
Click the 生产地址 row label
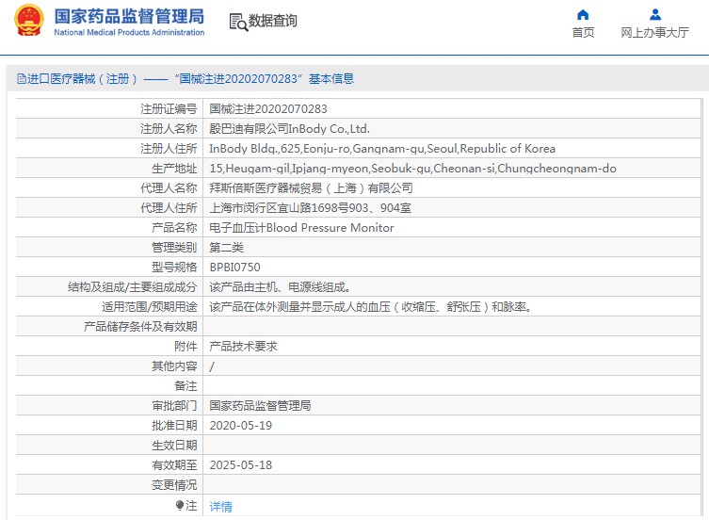pyautogui.click(x=174, y=169)
